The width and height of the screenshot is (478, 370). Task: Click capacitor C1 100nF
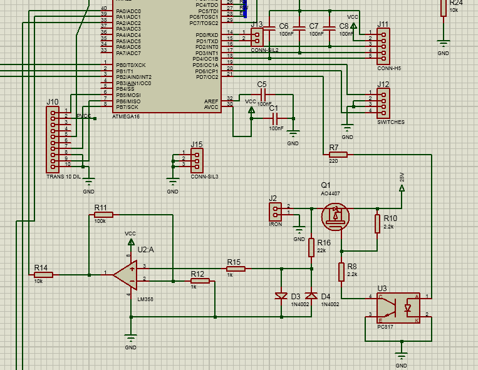[274, 118]
